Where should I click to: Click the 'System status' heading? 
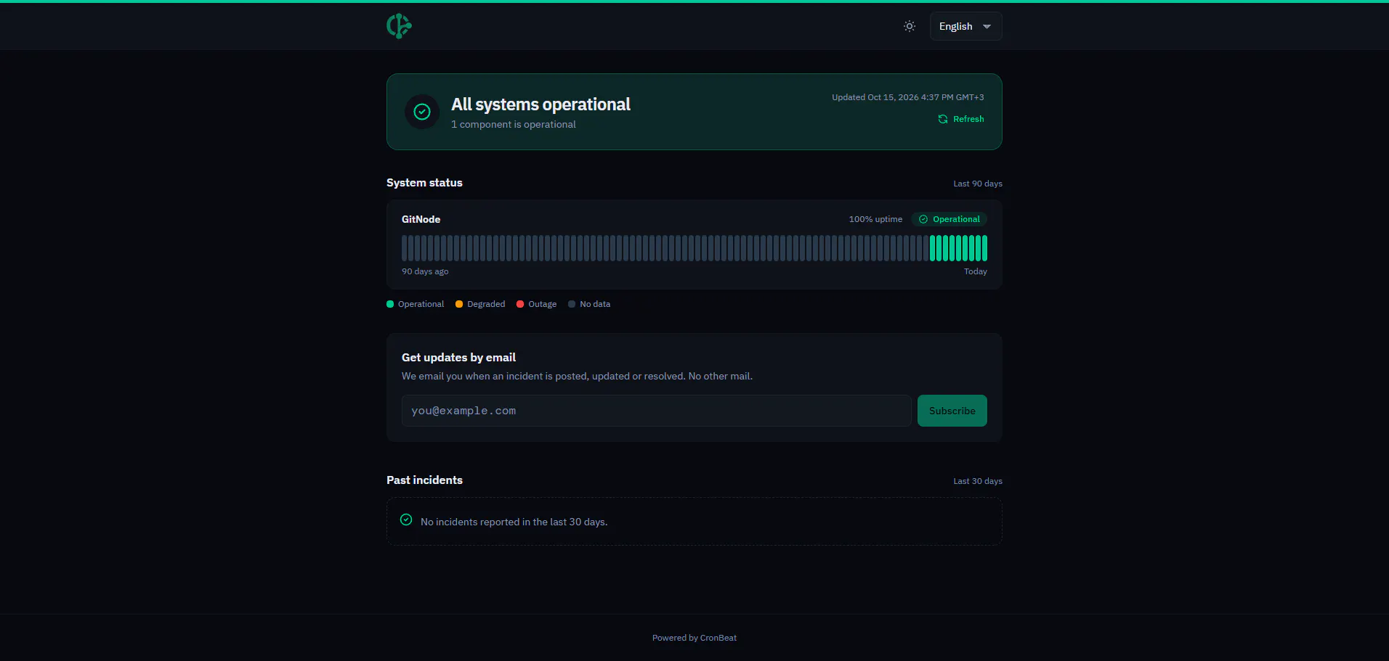pyautogui.click(x=424, y=183)
